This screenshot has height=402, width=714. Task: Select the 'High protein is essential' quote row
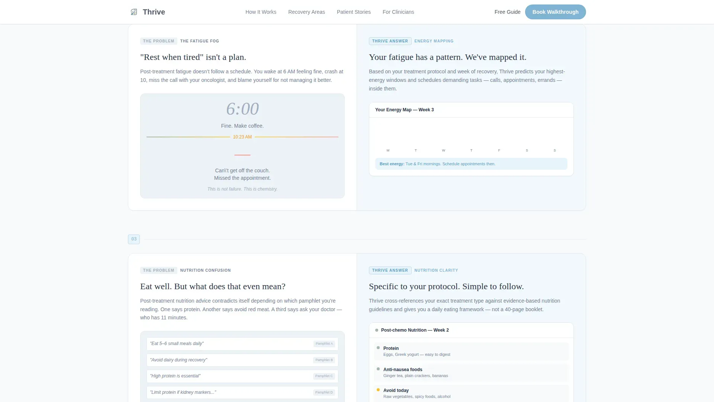[x=242, y=376]
